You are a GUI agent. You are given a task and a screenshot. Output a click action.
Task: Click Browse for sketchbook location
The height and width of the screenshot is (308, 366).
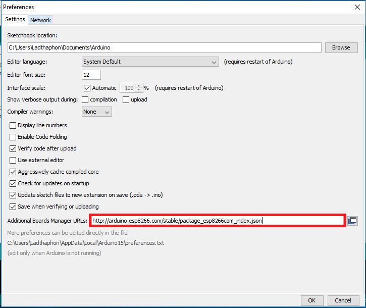(x=341, y=47)
